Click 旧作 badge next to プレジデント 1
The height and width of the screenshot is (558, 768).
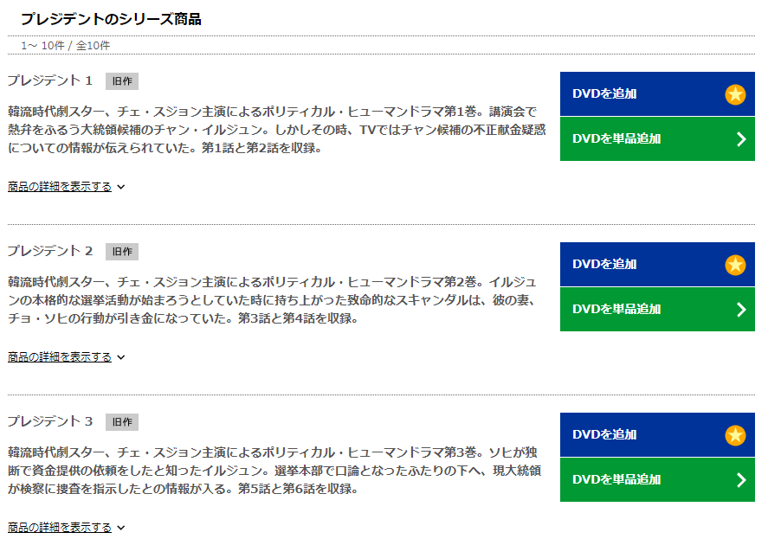[x=122, y=81]
